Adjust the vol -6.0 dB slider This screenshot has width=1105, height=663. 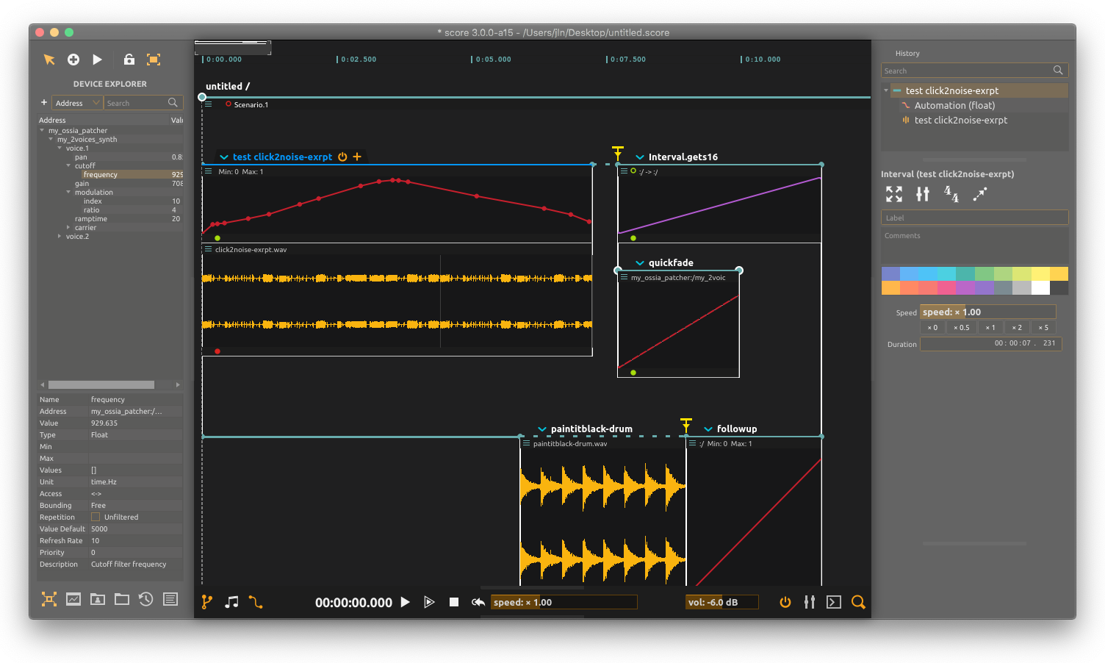point(721,602)
